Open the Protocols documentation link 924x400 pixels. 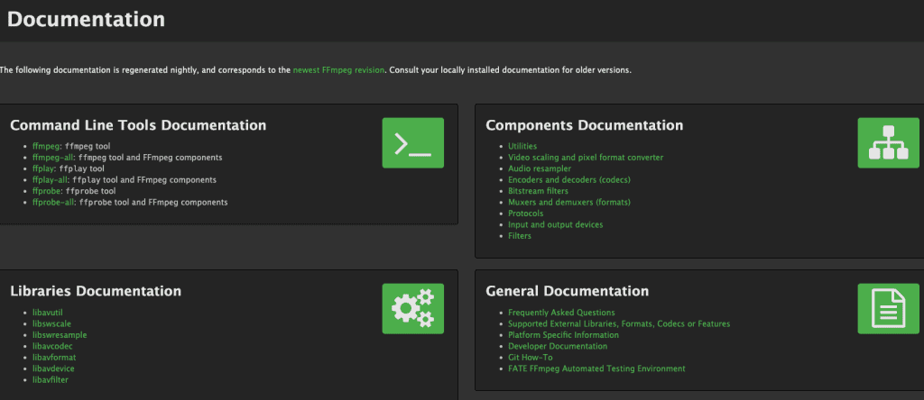point(525,214)
